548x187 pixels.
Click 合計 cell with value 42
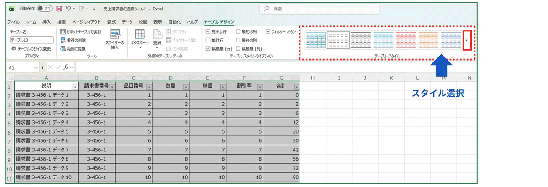281,150
